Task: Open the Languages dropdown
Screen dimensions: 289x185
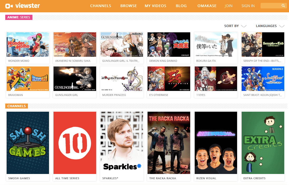Action: (270, 26)
